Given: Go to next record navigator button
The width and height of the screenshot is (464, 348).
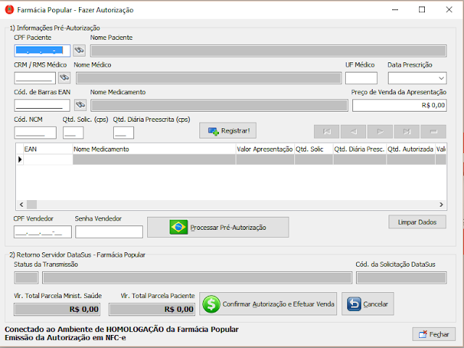Looking at the screenshot, I should 380,131.
